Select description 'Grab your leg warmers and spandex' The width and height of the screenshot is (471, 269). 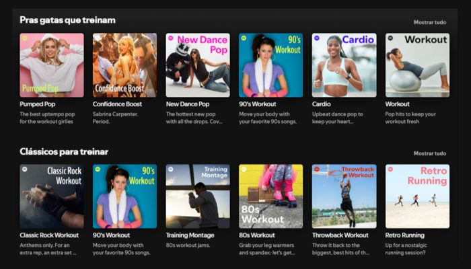tap(267, 249)
